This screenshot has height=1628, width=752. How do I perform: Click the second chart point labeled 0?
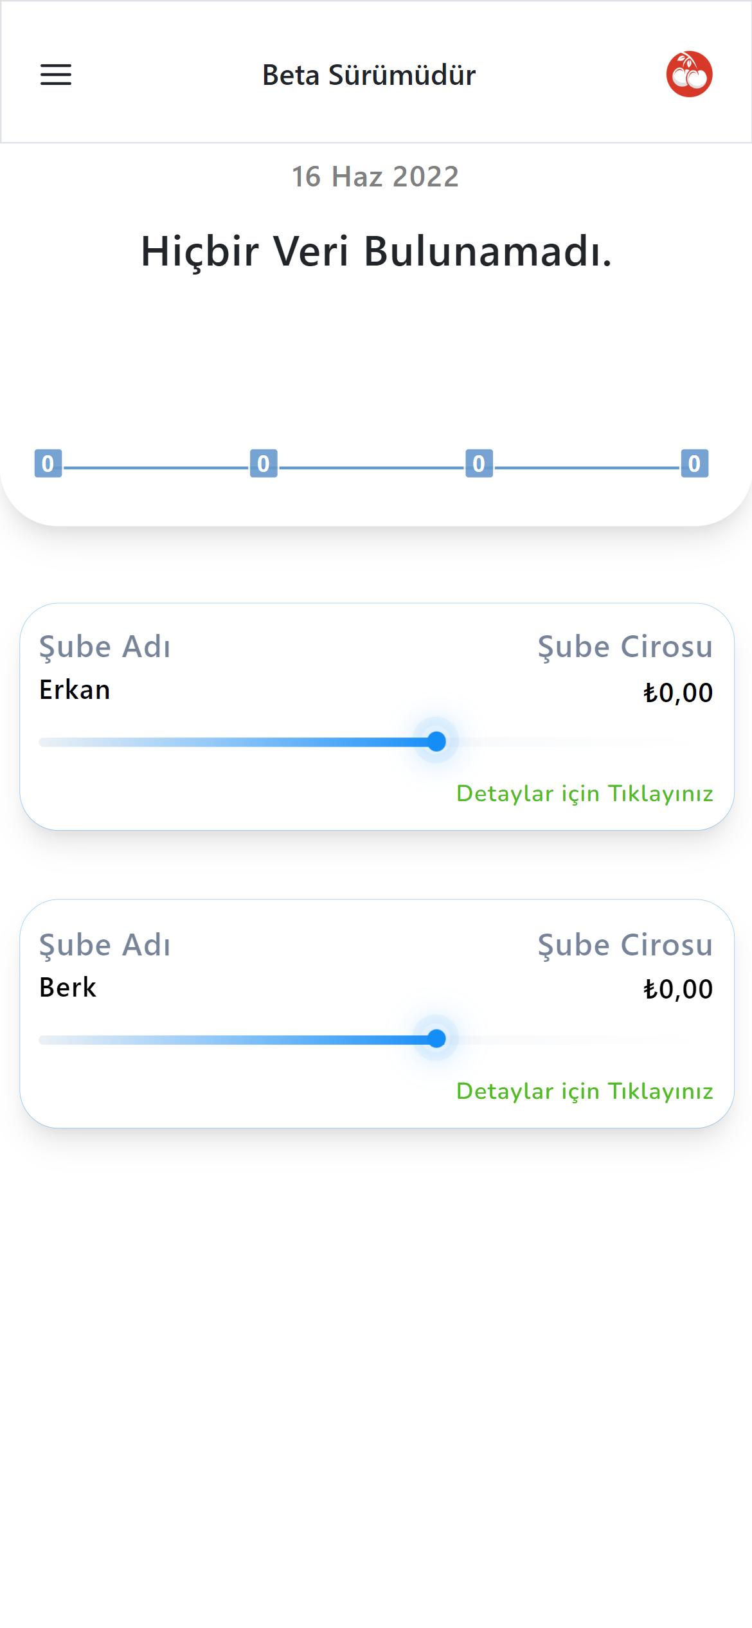[264, 464]
